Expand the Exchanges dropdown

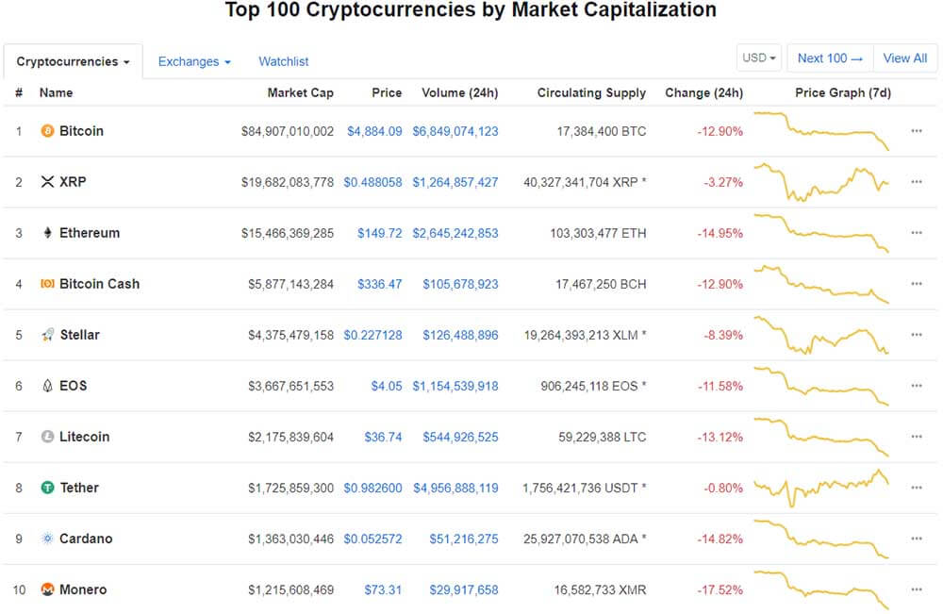[194, 61]
